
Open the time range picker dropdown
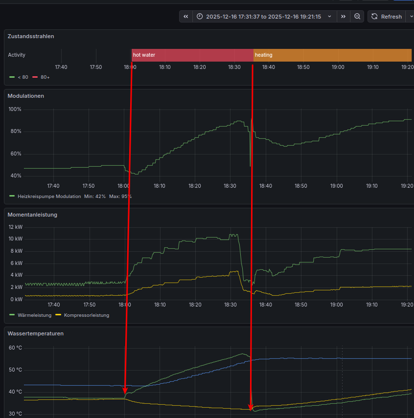pyautogui.click(x=263, y=17)
